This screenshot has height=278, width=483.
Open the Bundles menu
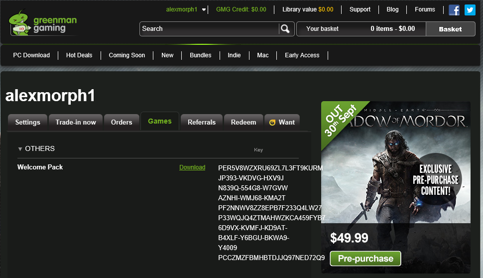(x=201, y=55)
